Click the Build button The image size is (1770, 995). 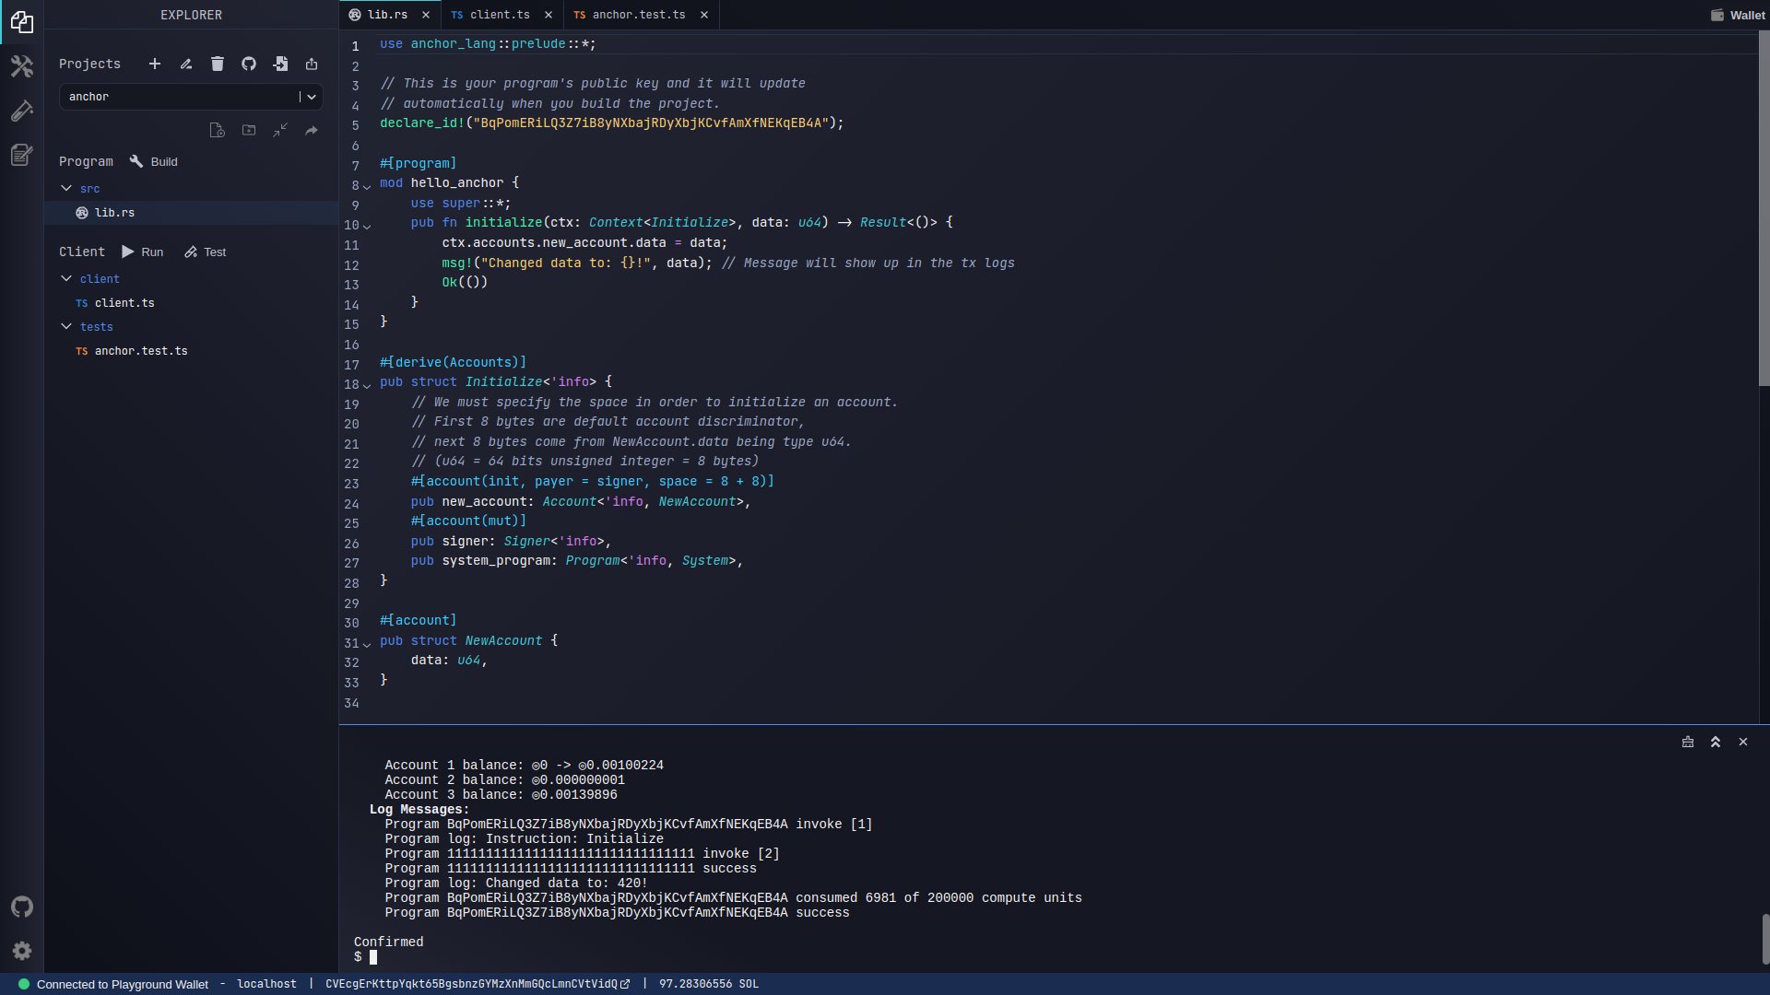(x=154, y=161)
